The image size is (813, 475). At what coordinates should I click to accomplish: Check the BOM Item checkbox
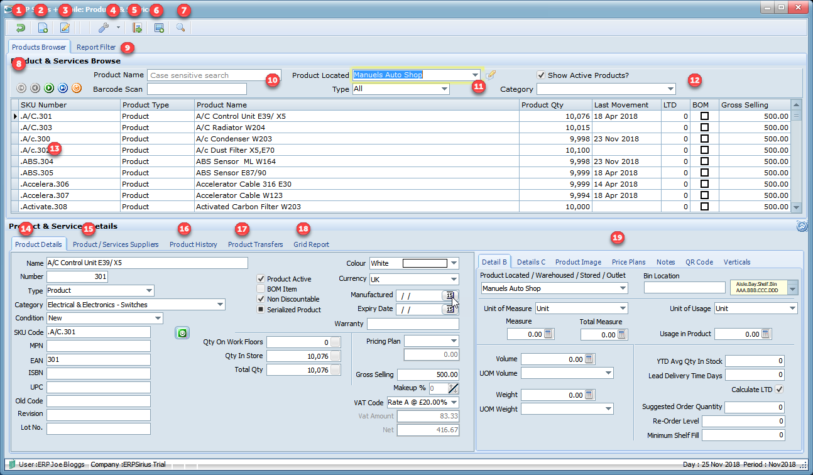tap(261, 289)
